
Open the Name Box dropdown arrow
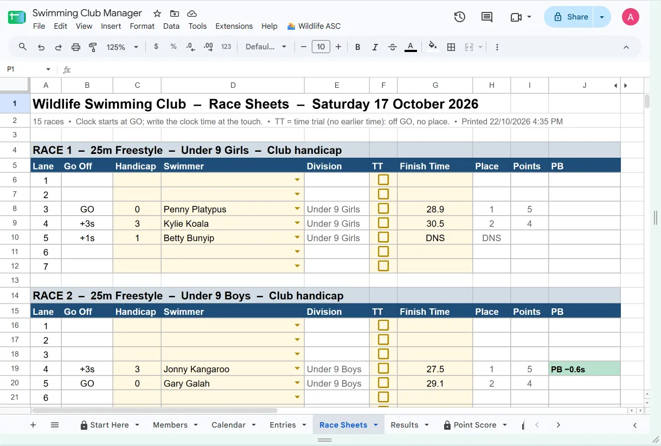[48, 69]
